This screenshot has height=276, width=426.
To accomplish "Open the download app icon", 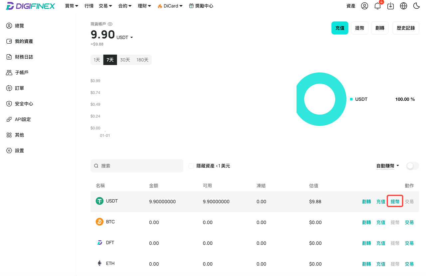I will [391, 6].
